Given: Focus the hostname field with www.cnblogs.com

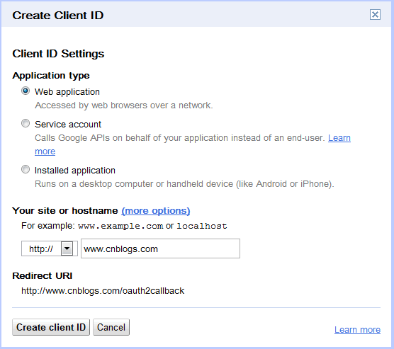Looking at the screenshot, I should click(x=160, y=248).
